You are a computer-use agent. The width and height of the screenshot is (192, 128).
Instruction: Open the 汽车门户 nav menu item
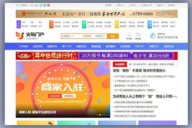140,46
